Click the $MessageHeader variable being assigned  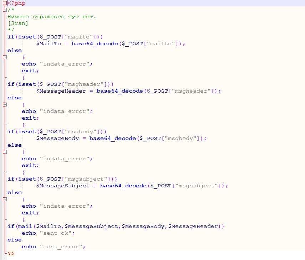(x=61, y=91)
